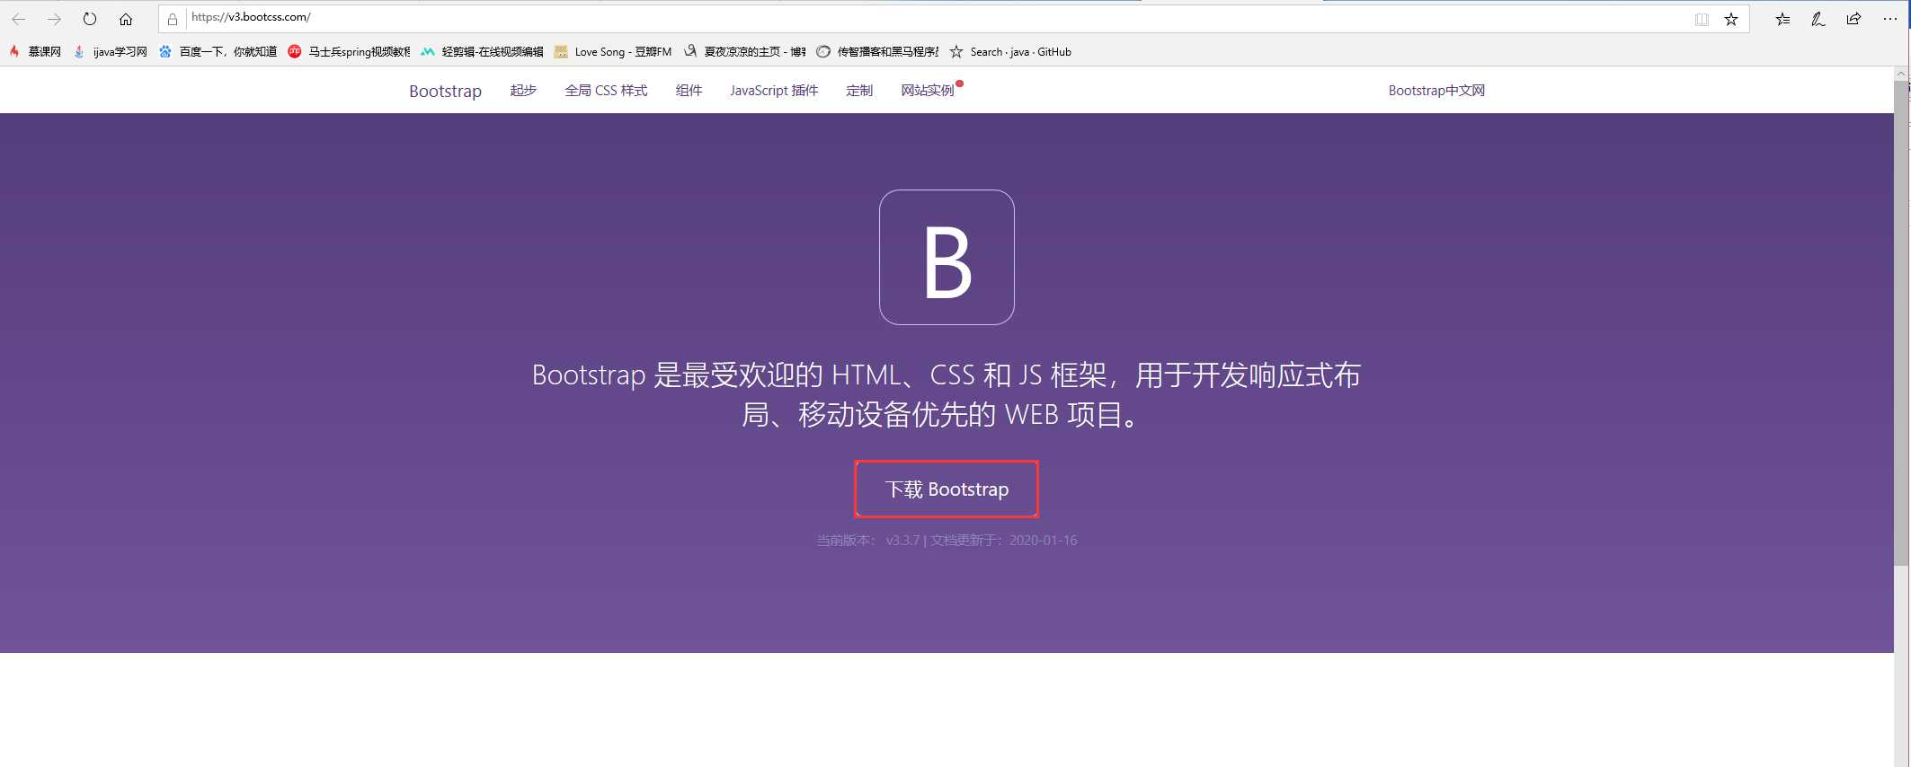The image size is (1911, 767).
Task: Open the 全局 CSS 样式 nav item
Action: click(x=606, y=91)
